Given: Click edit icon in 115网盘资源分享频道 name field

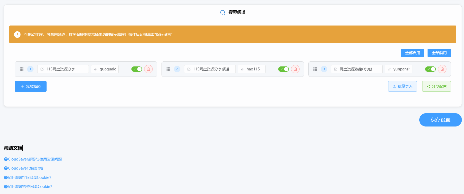Looking at the screenshot, I should tap(189, 69).
